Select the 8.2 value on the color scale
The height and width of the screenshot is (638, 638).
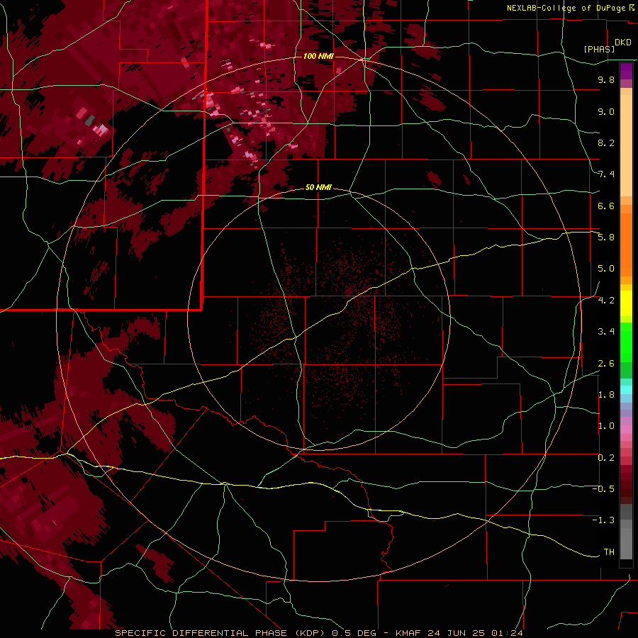(606, 142)
